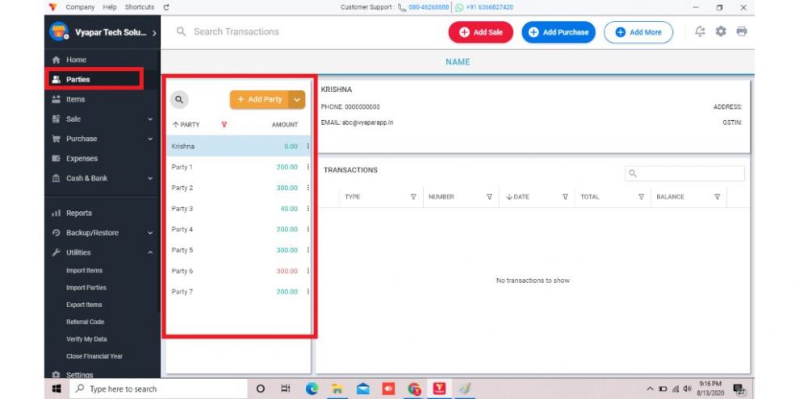This screenshot has height=399, width=799.
Task: Click the party filter funnel icon
Action: (x=224, y=125)
